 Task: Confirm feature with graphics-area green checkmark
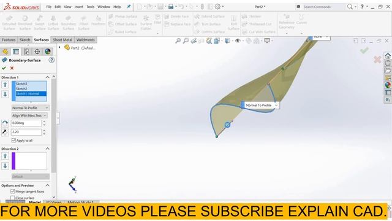pos(364,50)
